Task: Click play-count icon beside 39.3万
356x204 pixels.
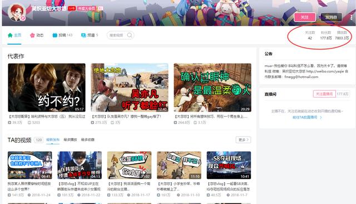Action: [x=9, y=123]
